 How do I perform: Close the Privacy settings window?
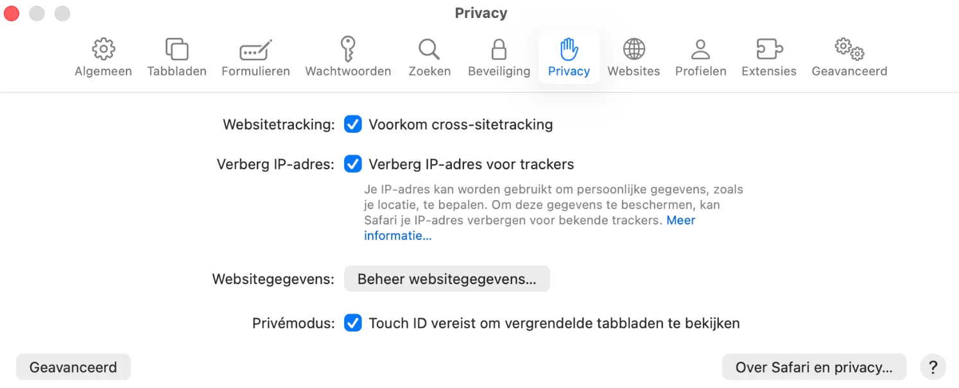[x=12, y=13]
